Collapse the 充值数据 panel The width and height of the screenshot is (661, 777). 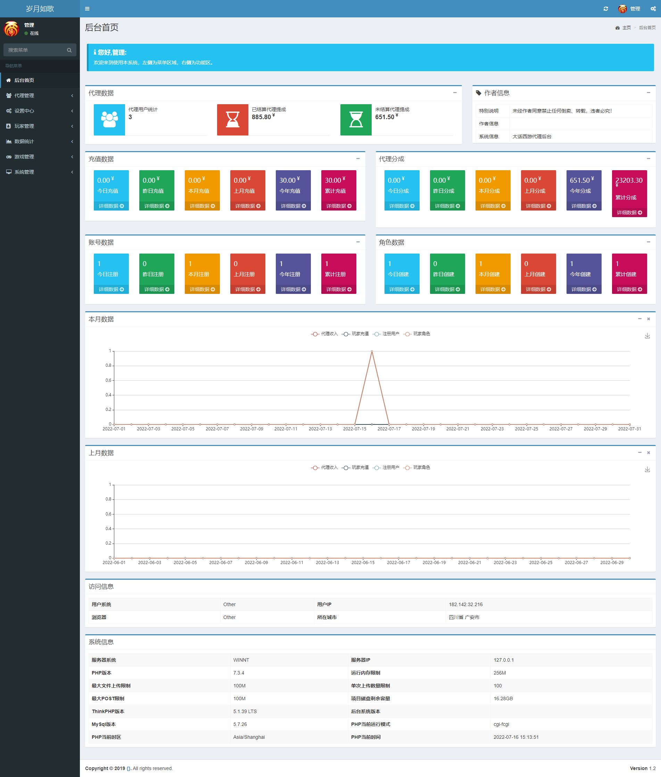(358, 158)
